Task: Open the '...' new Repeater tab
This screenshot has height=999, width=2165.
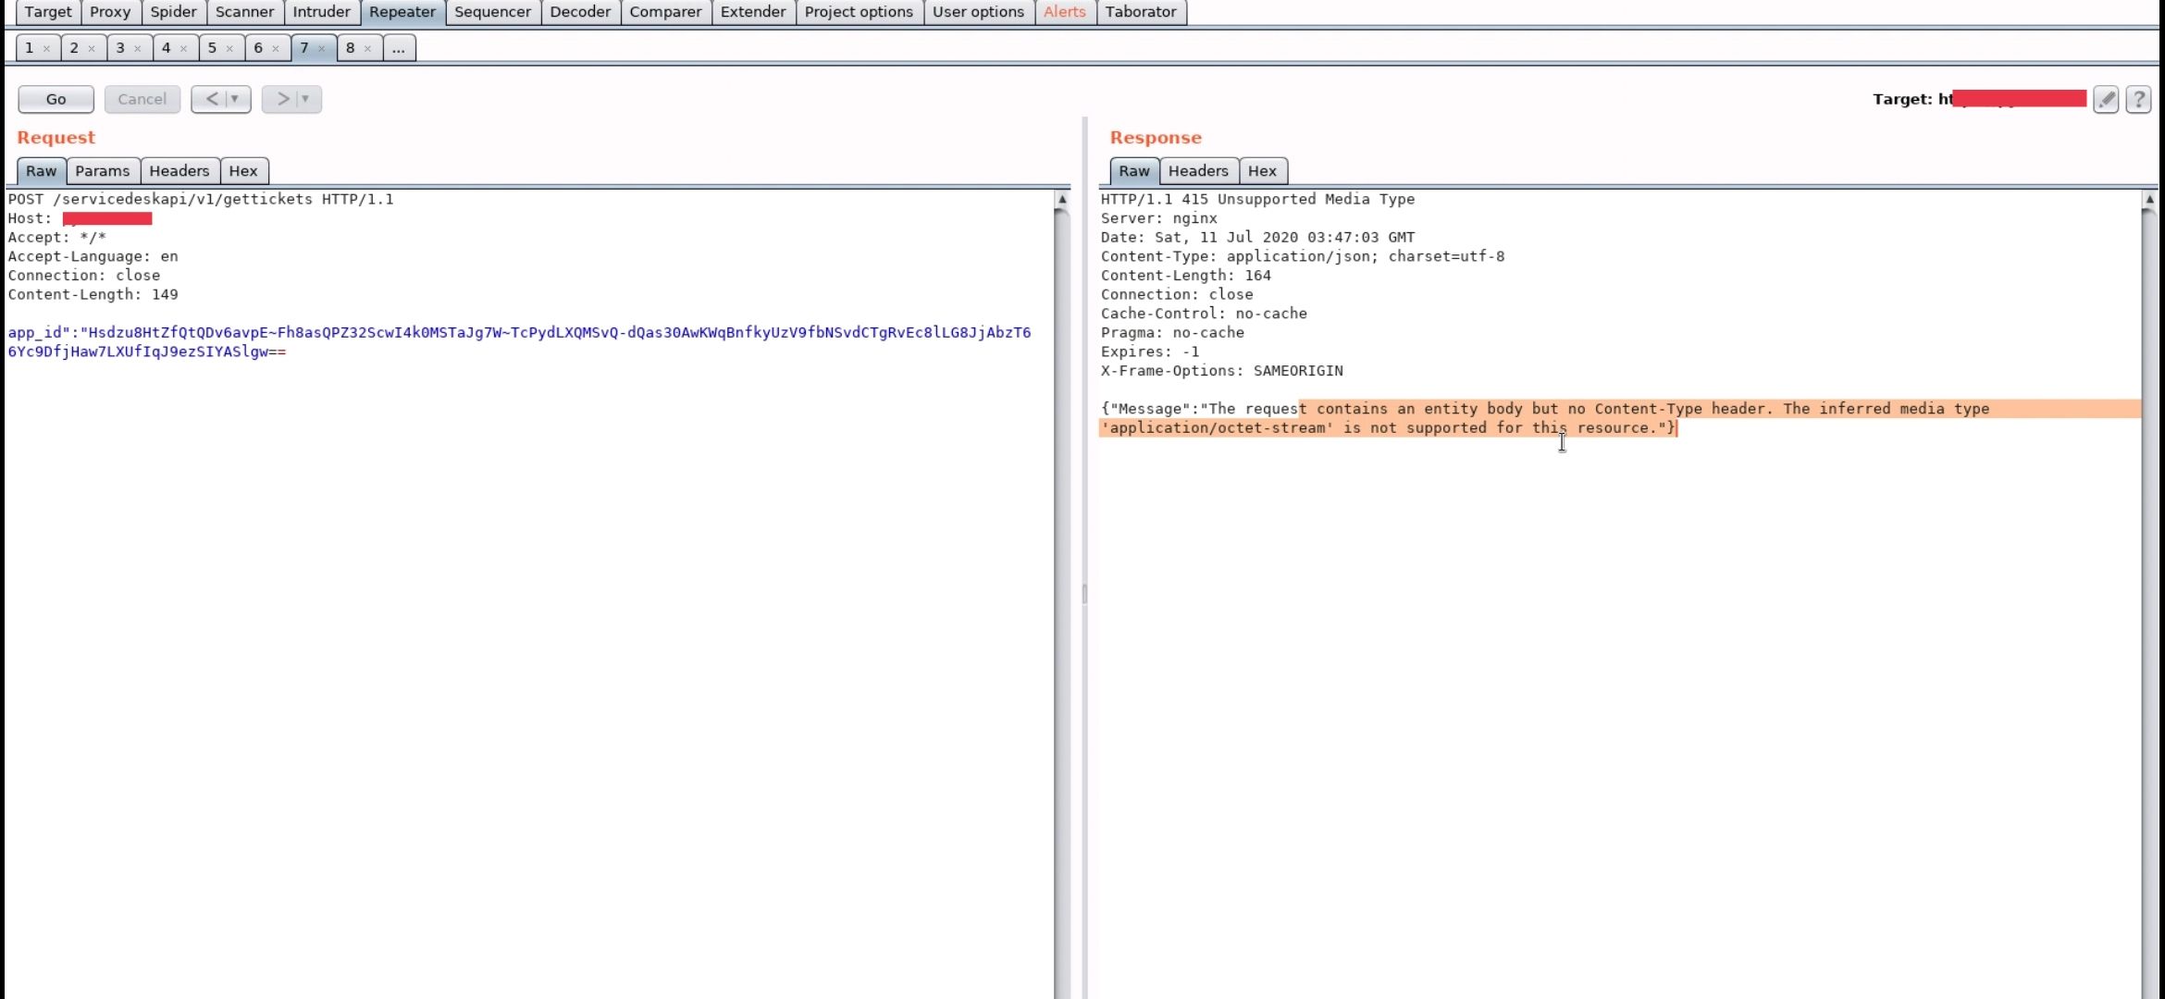Action: [x=398, y=48]
